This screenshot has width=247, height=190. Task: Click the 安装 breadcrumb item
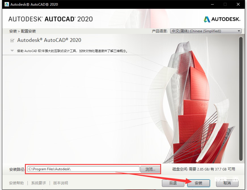(13, 31)
